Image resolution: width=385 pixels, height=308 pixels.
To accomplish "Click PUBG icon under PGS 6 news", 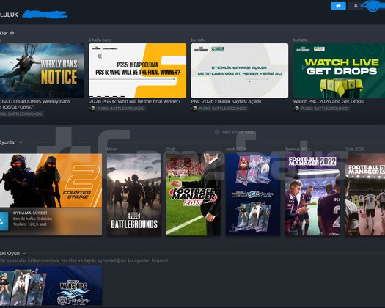I will 92,109.
